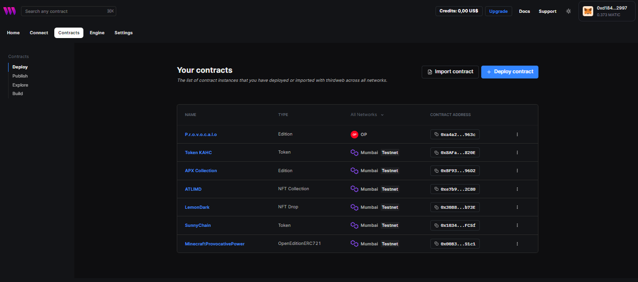Screen dimensions: 638x282
Task: Click the Deploy contract button
Action: (x=510, y=72)
